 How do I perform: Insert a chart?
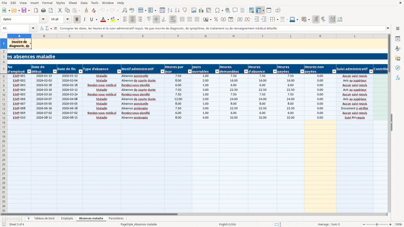[x=201, y=10]
